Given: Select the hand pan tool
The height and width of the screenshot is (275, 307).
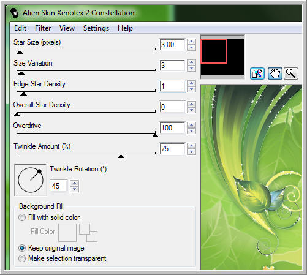Looking at the screenshot, I should click(x=275, y=73).
